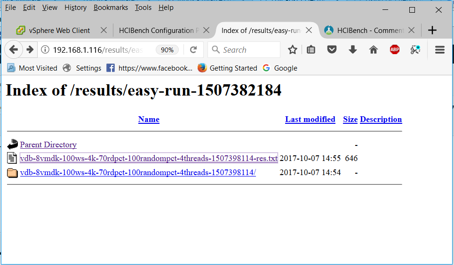Open the Bookmarks menu
This screenshot has height=265, width=454.
111,8
